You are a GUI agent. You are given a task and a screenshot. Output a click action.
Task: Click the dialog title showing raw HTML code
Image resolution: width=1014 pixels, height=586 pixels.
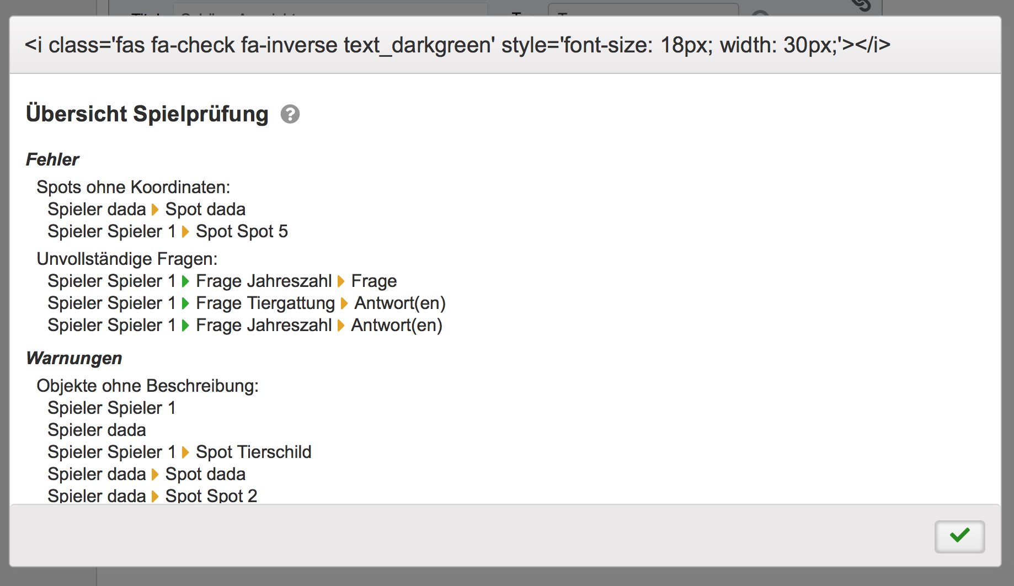[x=457, y=45]
